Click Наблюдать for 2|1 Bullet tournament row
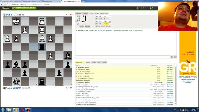Screen dimensions: 199x112 click(x=170, y=102)
